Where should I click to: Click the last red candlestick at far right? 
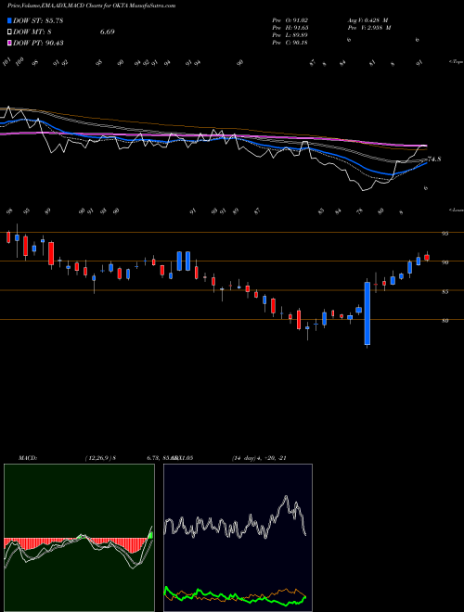pyautogui.click(x=427, y=258)
